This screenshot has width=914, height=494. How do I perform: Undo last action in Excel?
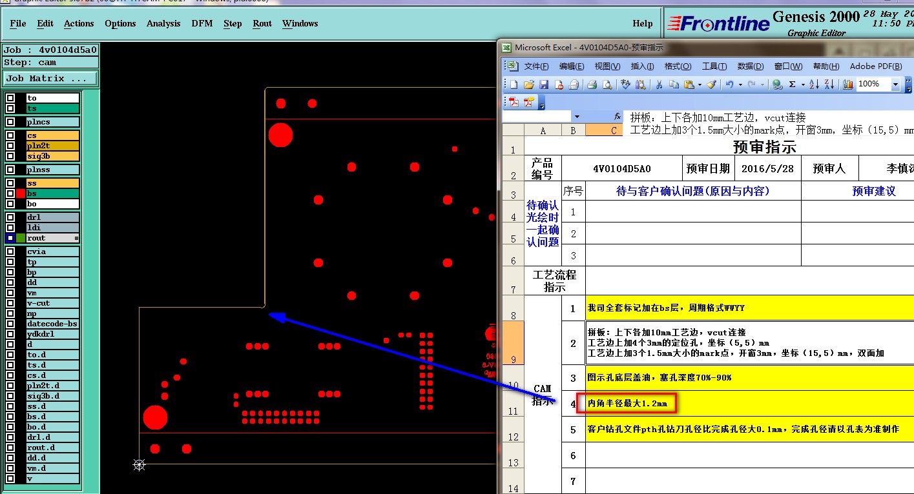coord(729,84)
